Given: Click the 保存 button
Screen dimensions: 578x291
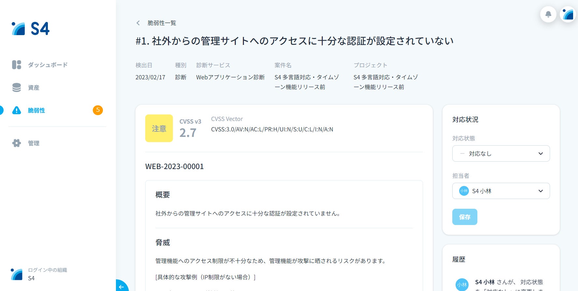Looking at the screenshot, I should (465, 217).
